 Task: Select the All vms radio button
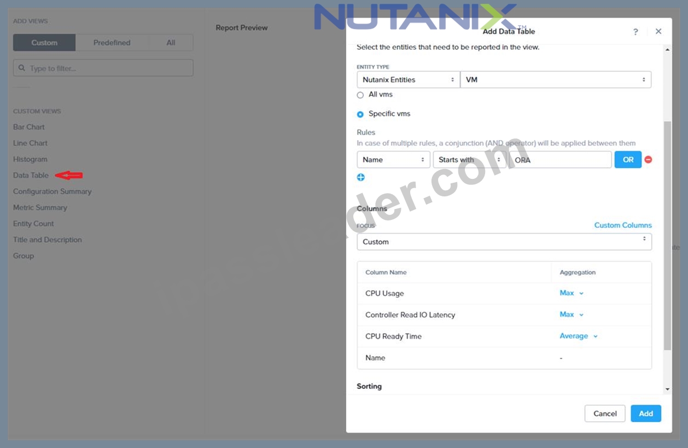tap(360, 95)
